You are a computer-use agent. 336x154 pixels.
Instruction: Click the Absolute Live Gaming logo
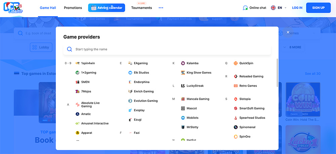[78, 105]
